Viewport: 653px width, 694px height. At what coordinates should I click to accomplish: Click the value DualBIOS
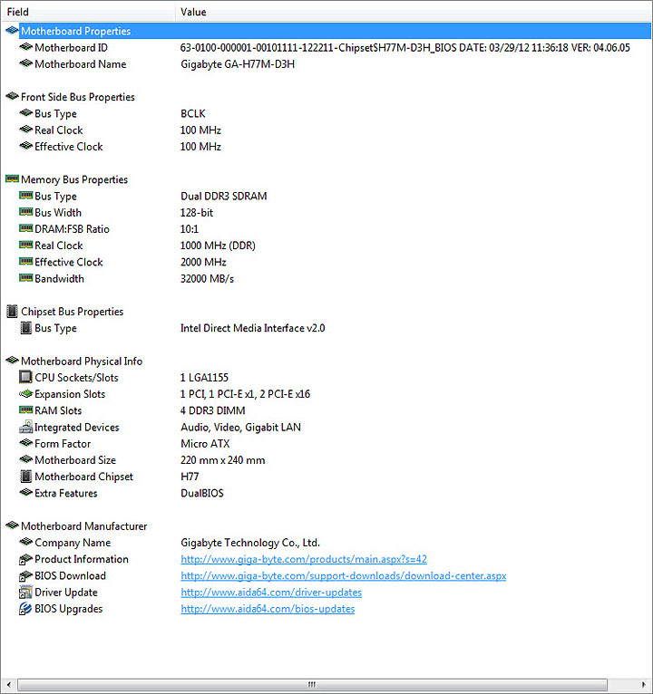[202, 493]
